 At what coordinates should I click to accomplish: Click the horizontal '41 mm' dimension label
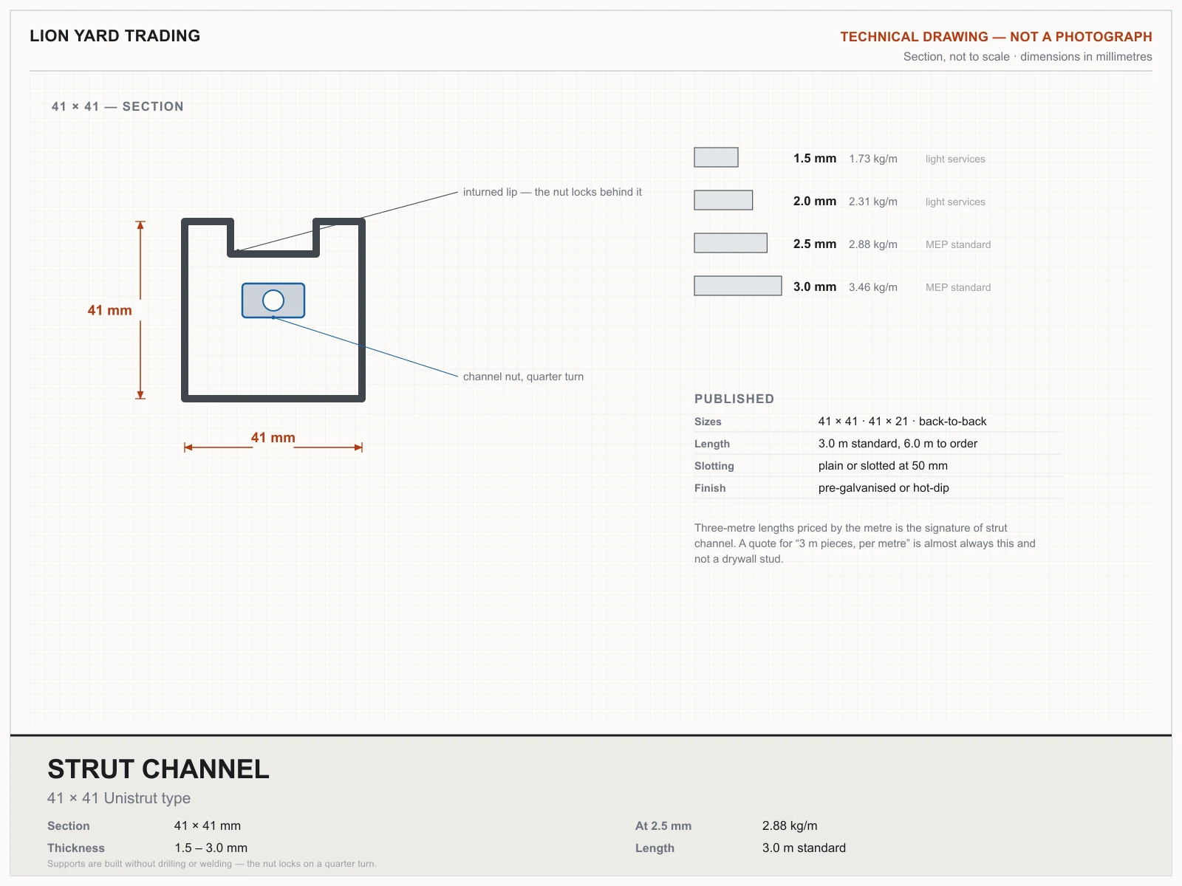click(273, 438)
